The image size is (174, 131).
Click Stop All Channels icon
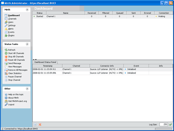click(x=6, y=57)
